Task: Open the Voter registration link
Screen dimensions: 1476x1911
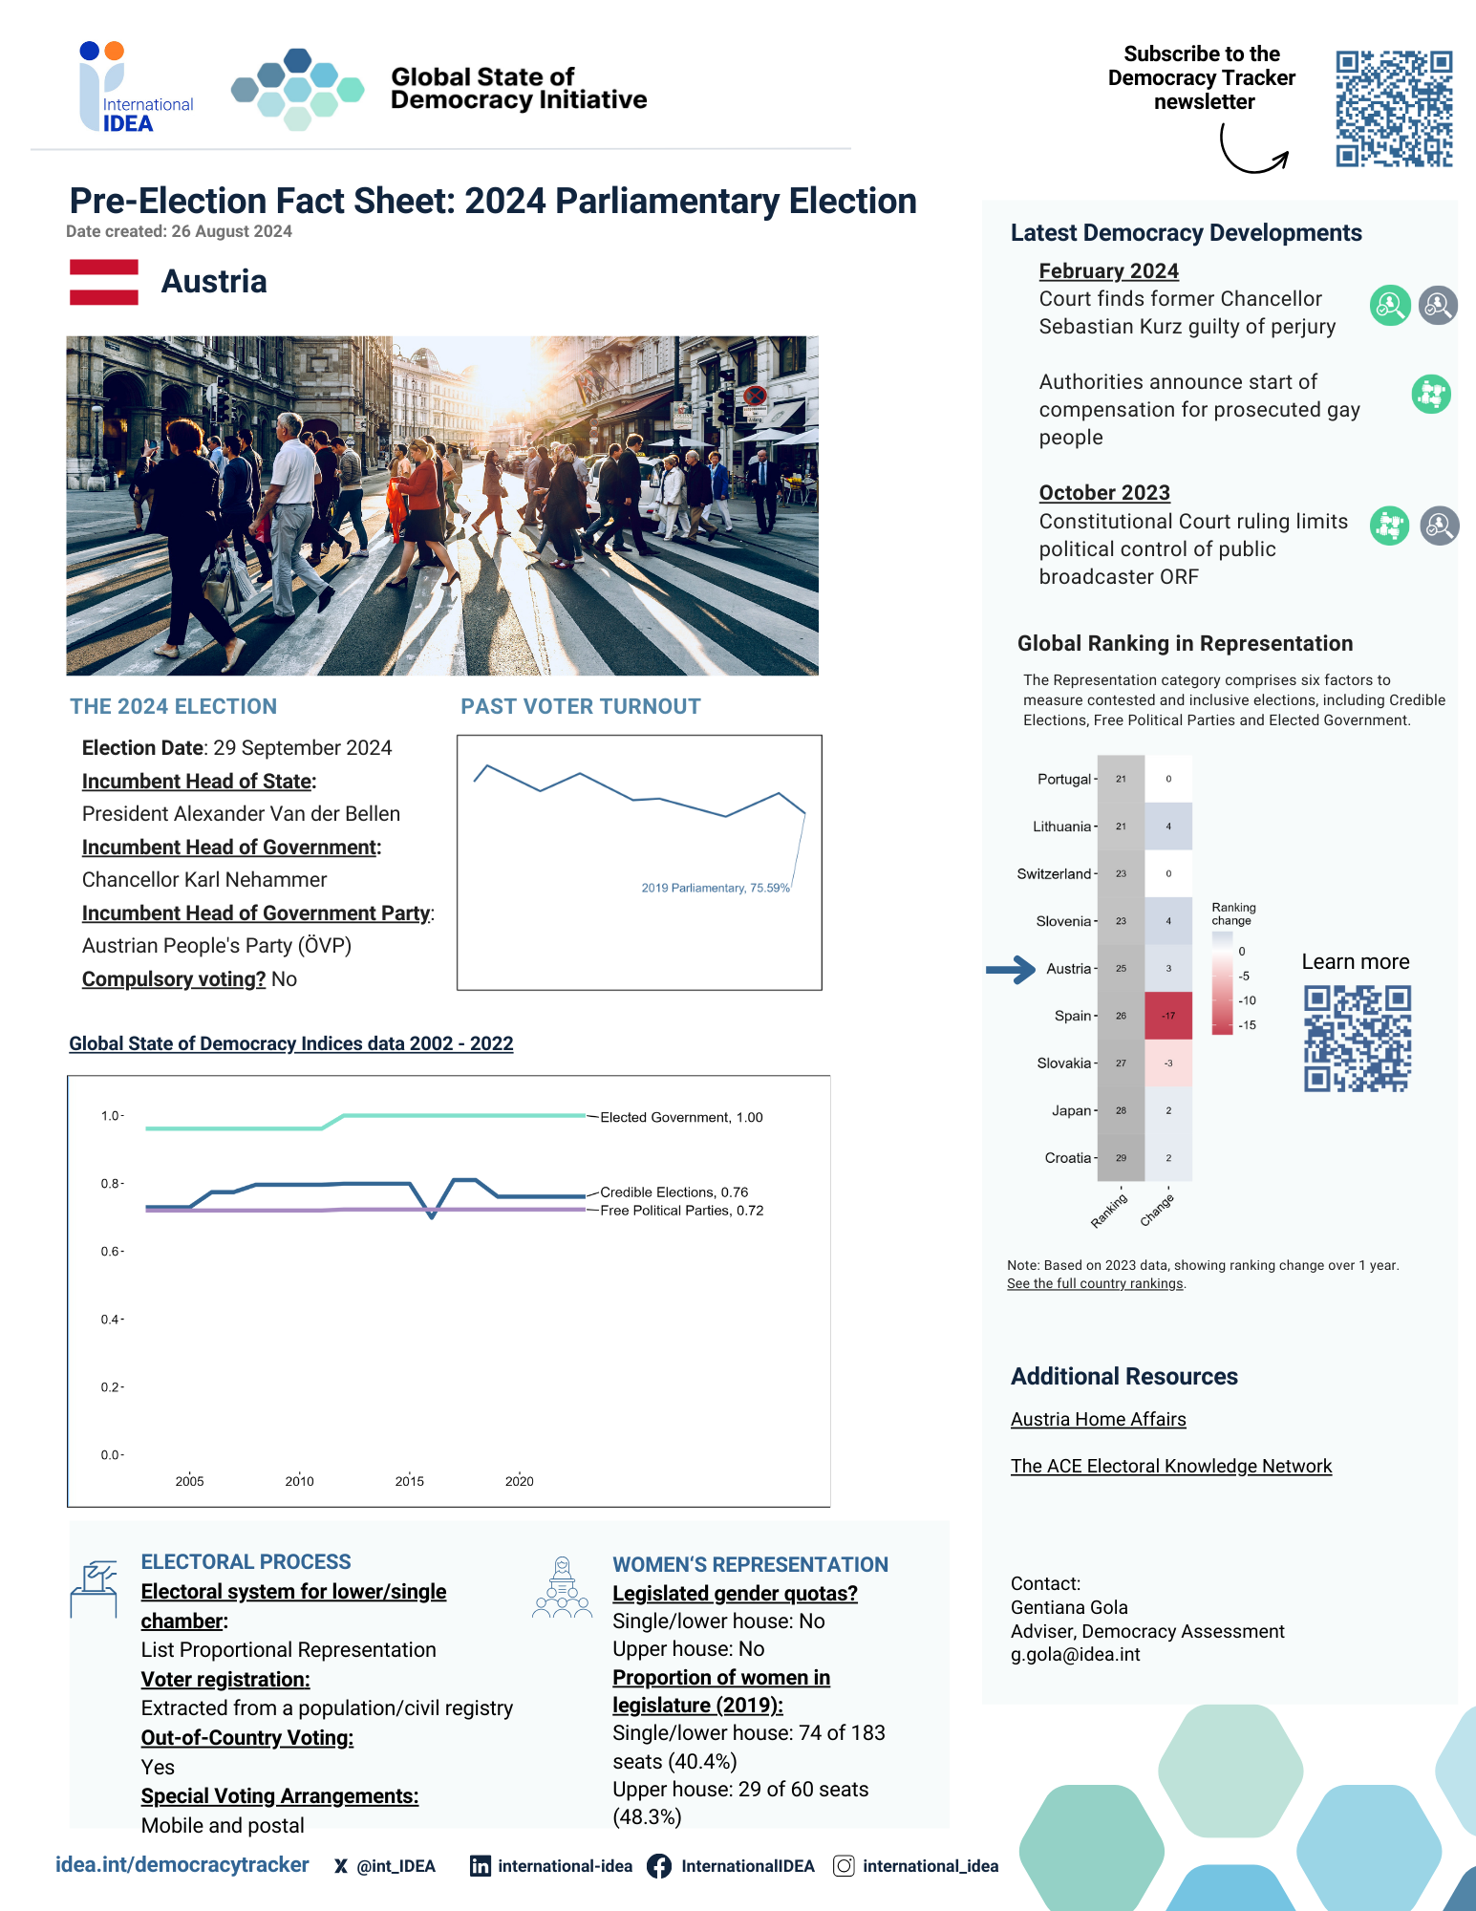Action: tap(225, 1680)
